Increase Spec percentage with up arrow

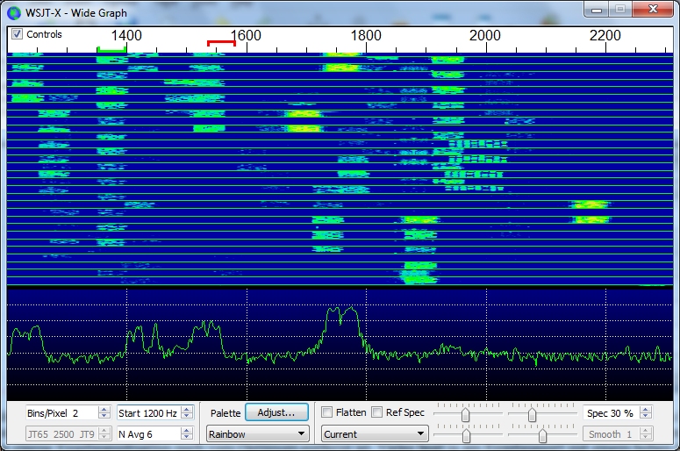646,409
